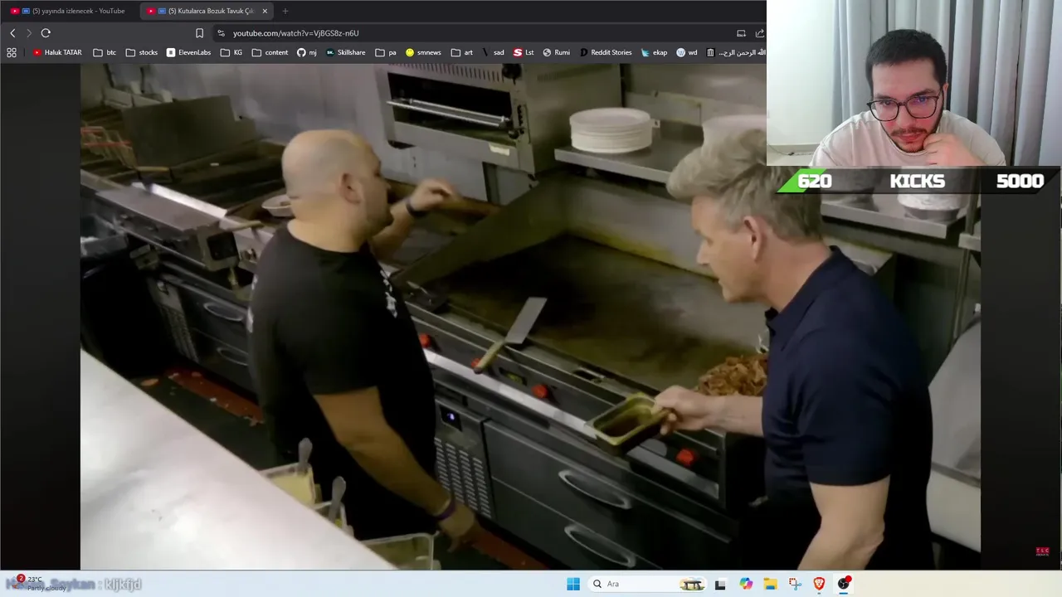Open Task View on the taskbar

pos(720,584)
